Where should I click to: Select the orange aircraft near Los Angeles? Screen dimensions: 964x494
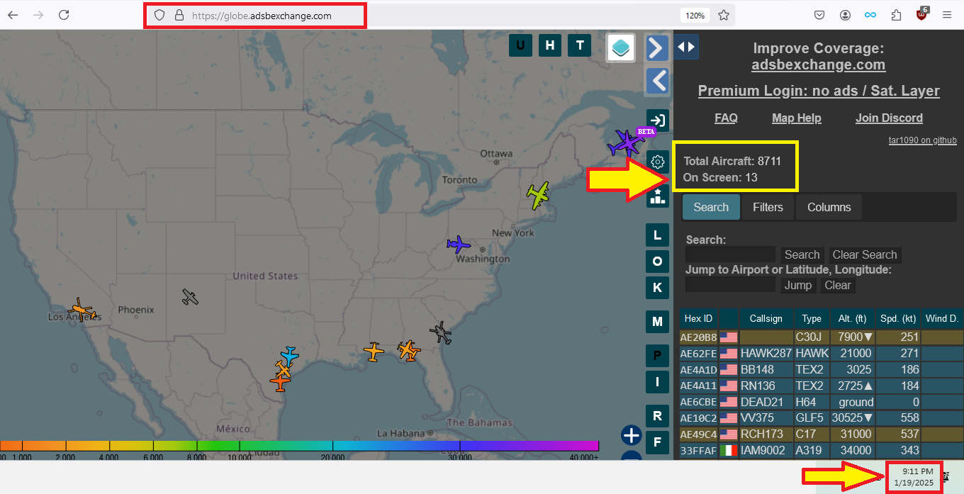coord(82,310)
